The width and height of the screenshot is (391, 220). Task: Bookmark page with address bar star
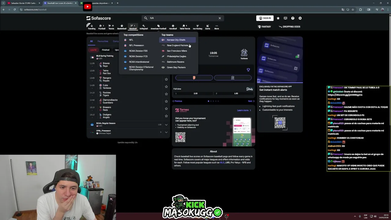353,9
